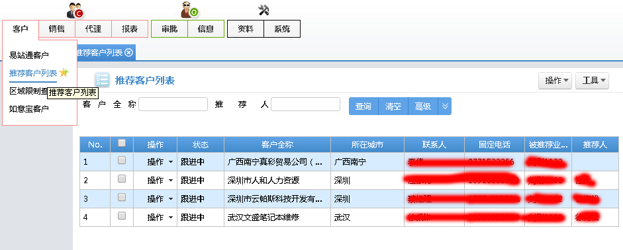Click the 高级 advanced search button
This screenshot has height=250, width=623.
[x=423, y=106]
